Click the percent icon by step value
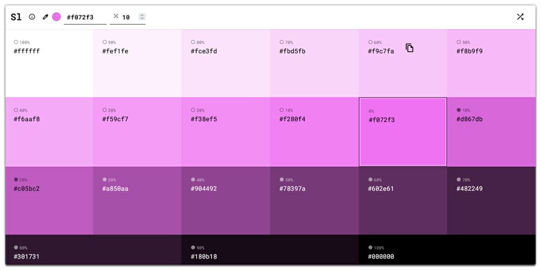This screenshot has height=270, width=541. pyautogui.click(x=116, y=17)
